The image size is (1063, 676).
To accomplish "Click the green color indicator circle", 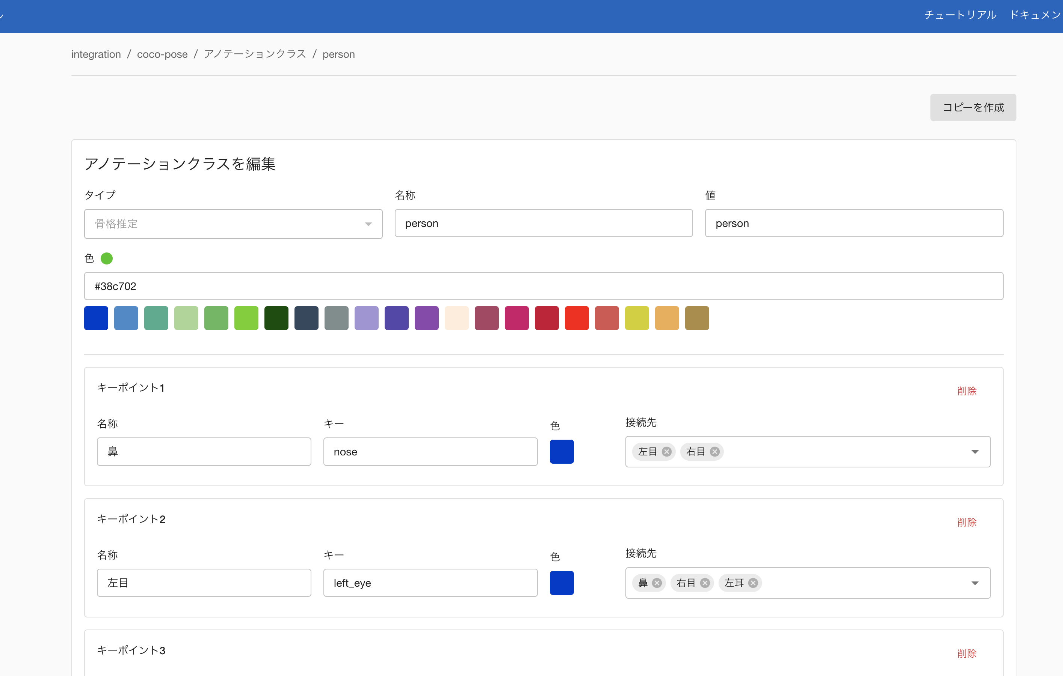I will 106,258.
